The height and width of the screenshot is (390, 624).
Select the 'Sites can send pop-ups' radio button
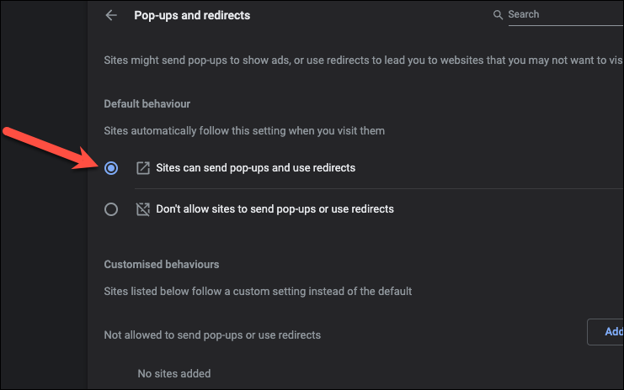coord(111,168)
